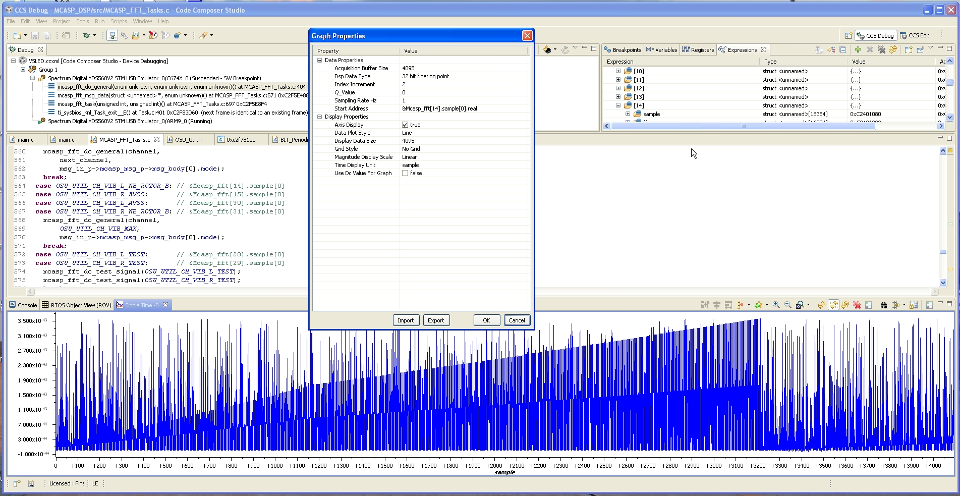Click the red X icon in graph toolbar
Screen dimensions: 960x496
point(857,305)
